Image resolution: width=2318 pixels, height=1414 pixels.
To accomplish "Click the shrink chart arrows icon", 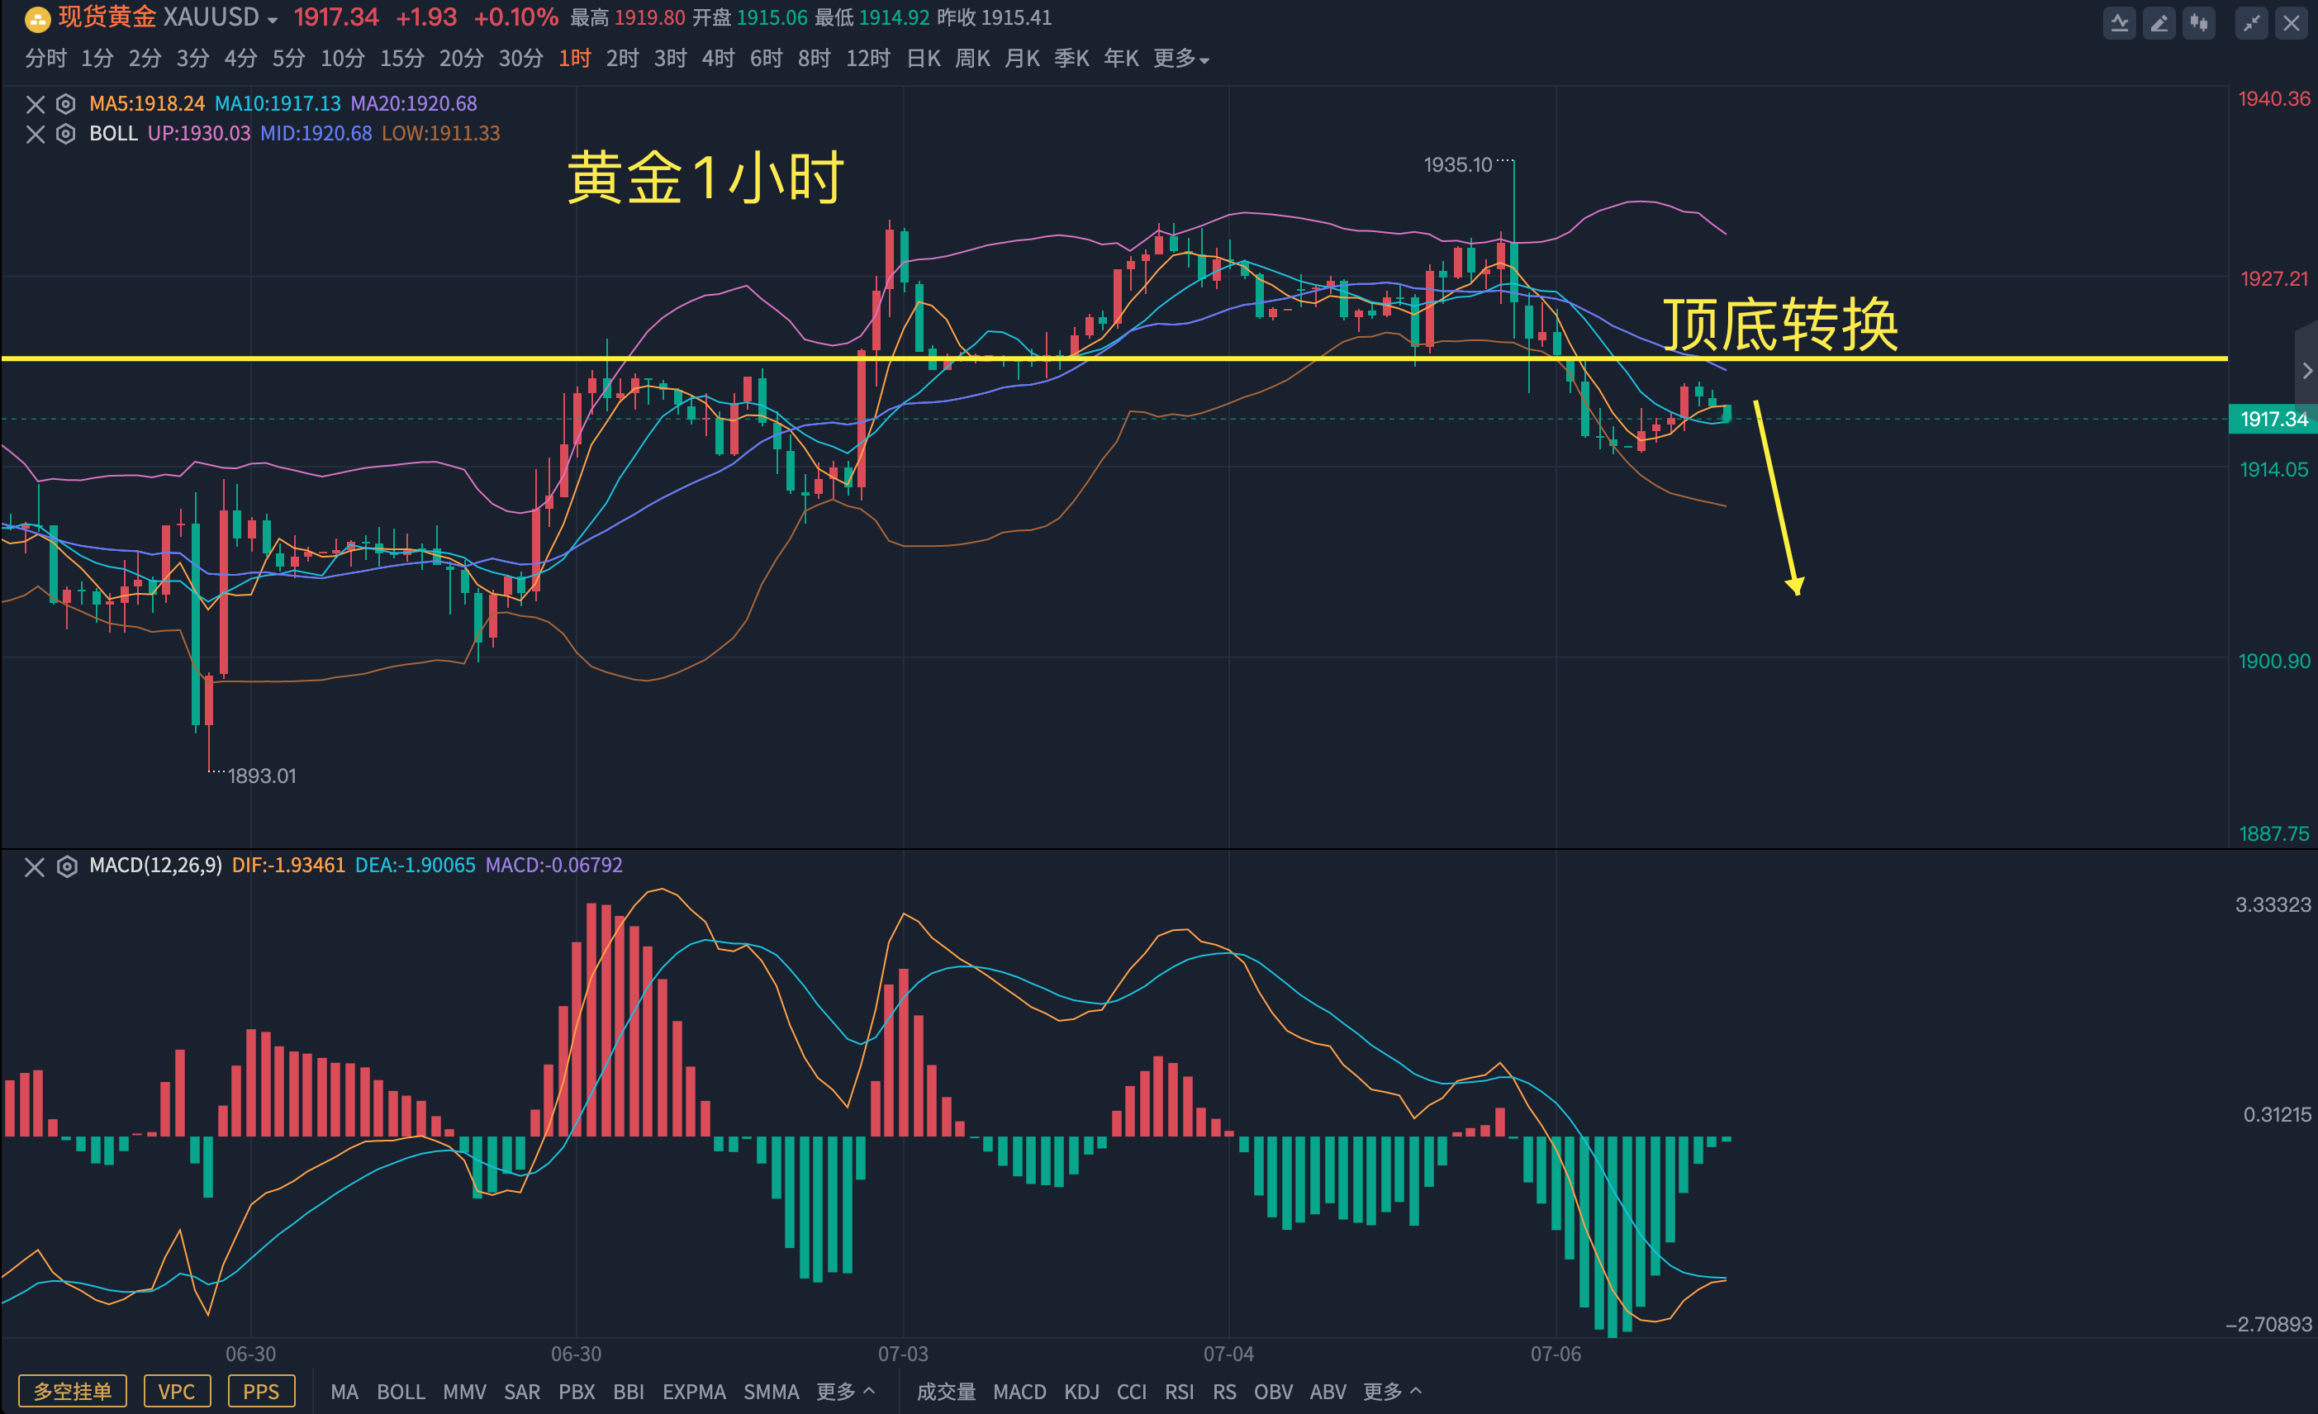I will (2251, 22).
